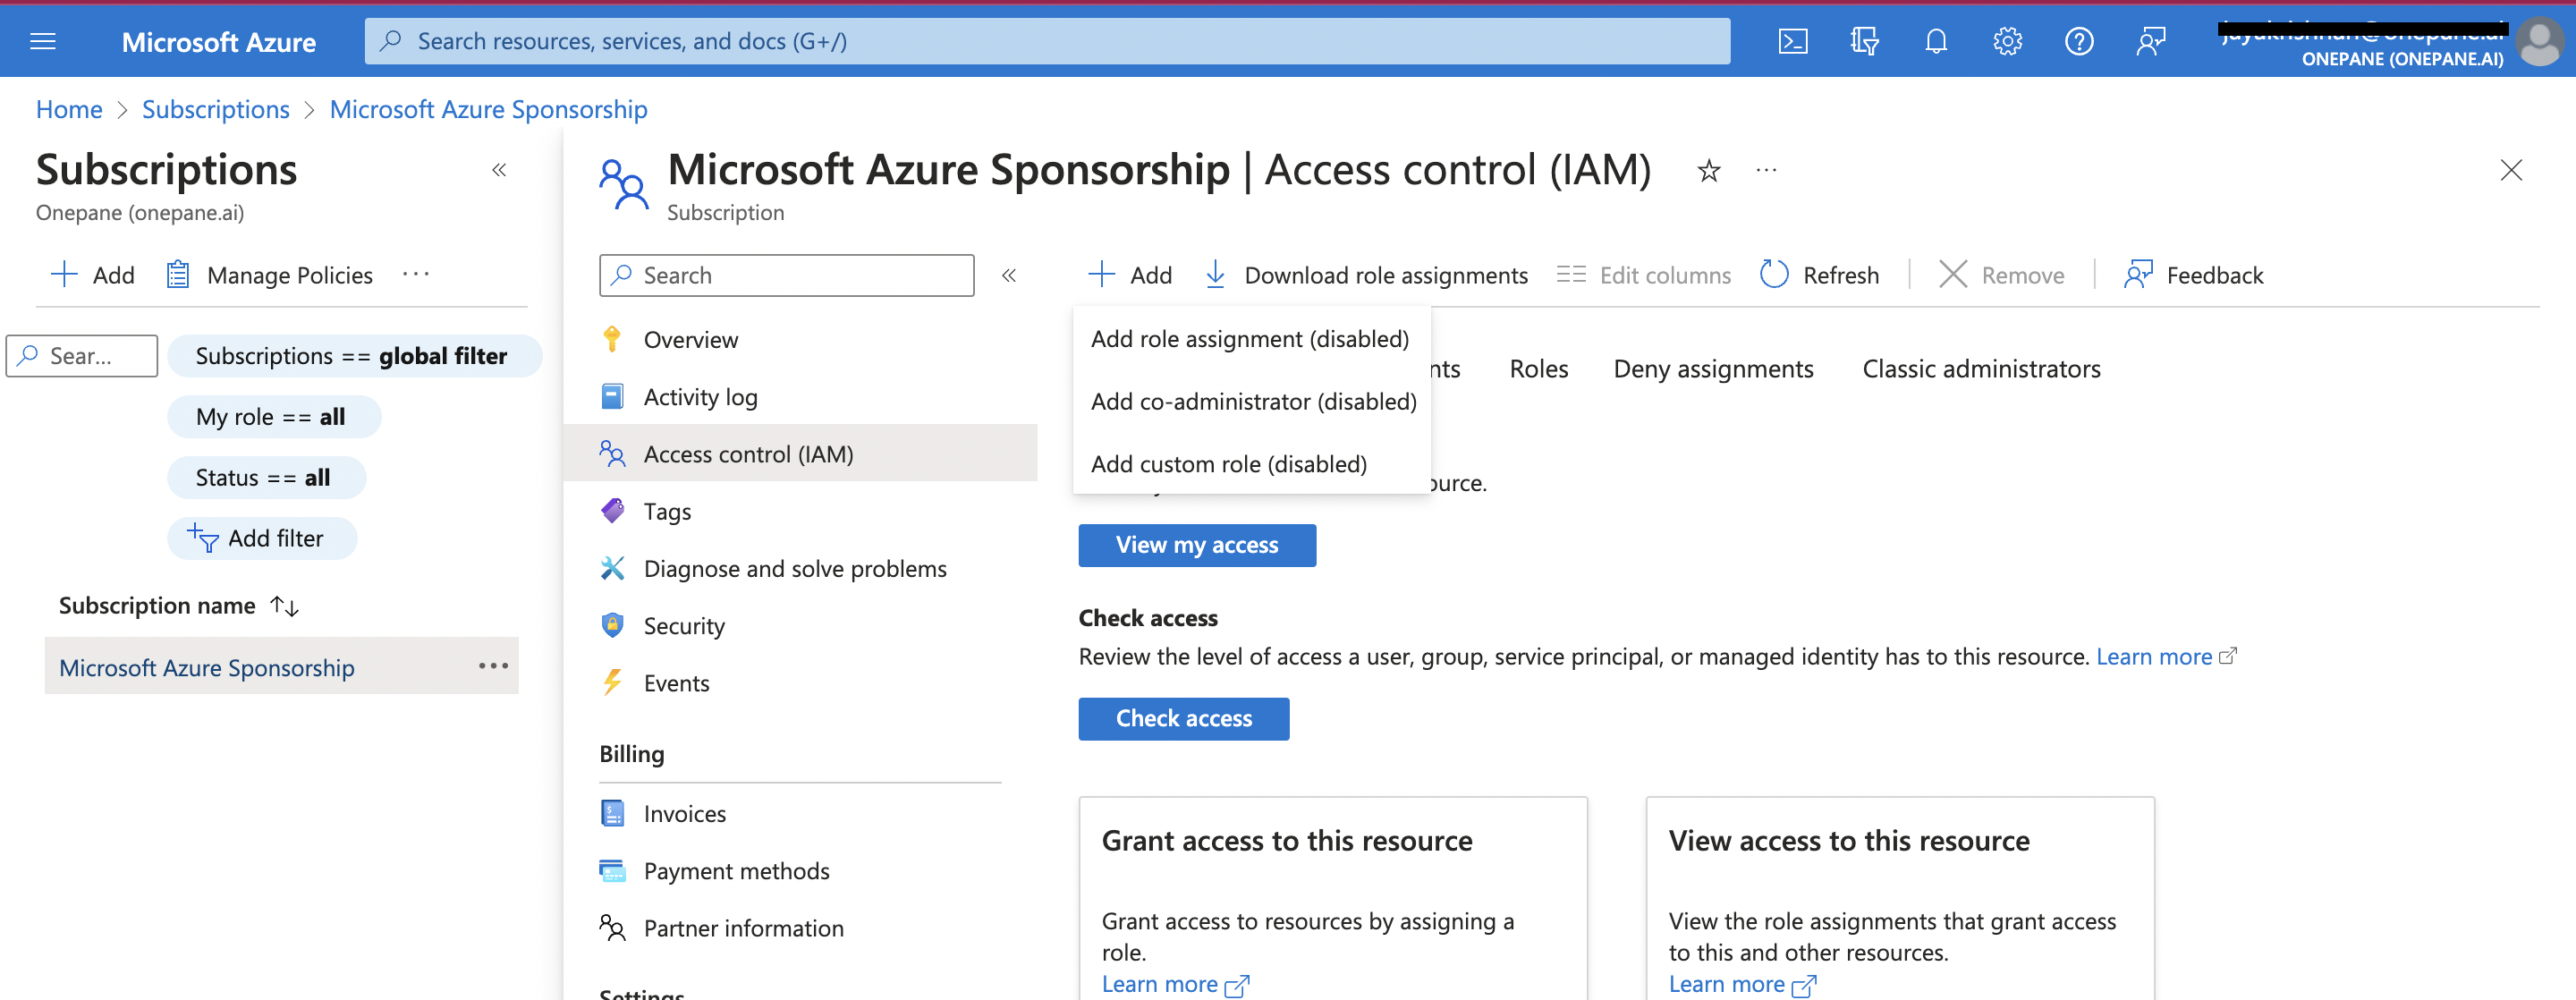2576x1000 pixels.
Task: Switch to the Roles tab
Action: click(1538, 369)
